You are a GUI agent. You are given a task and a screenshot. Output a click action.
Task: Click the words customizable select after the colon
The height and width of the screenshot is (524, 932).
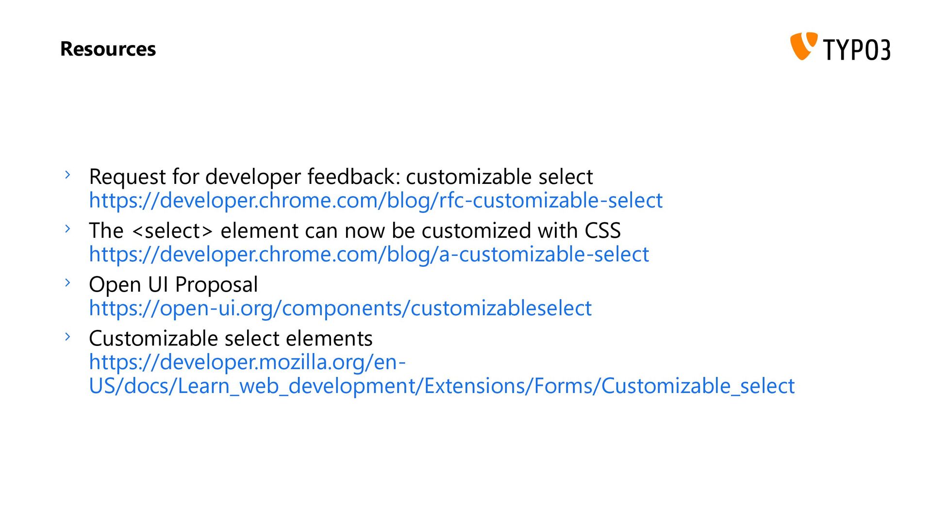pyautogui.click(x=499, y=177)
